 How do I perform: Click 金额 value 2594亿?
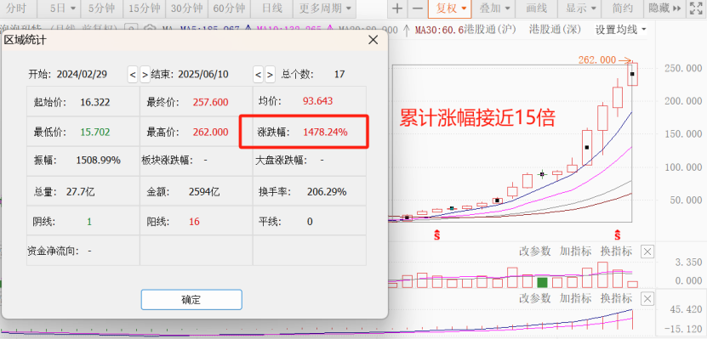point(204,192)
